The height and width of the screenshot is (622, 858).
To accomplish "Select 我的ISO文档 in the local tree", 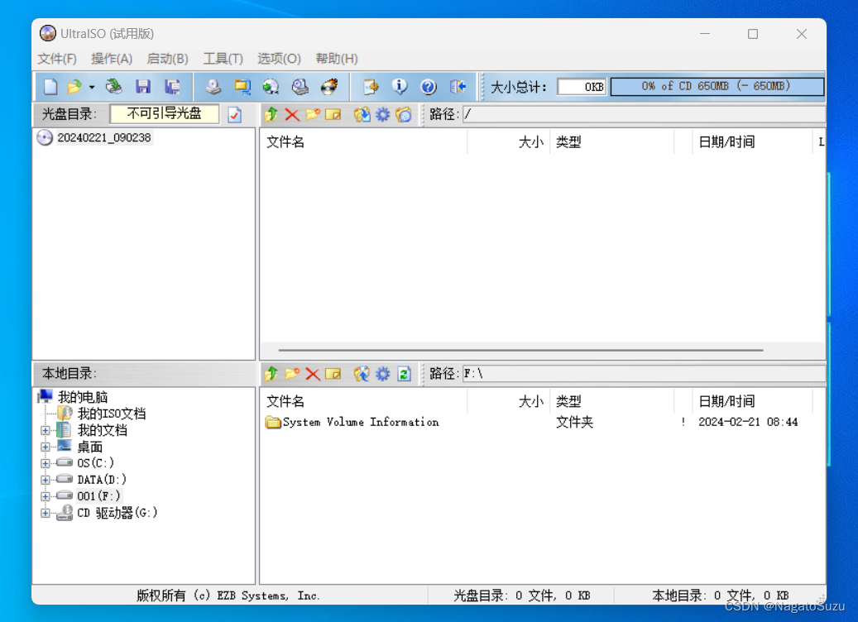I will click(x=112, y=414).
